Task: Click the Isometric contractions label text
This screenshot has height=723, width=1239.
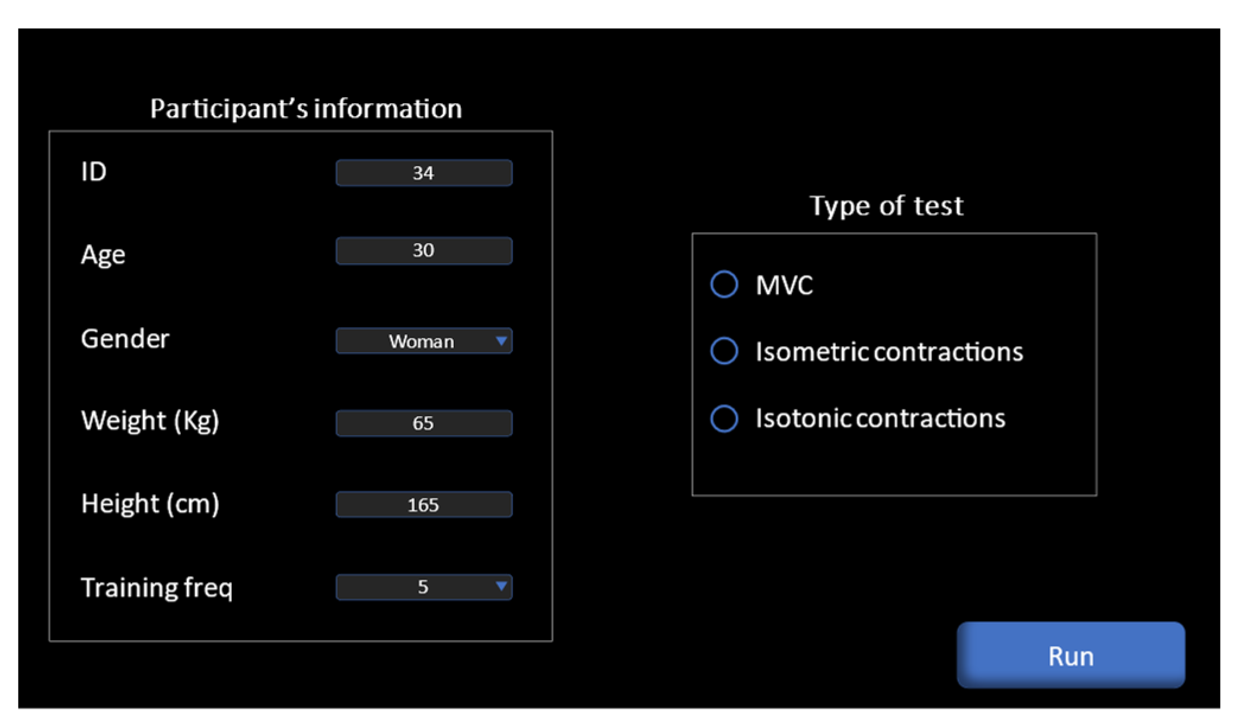Action: pos(889,352)
